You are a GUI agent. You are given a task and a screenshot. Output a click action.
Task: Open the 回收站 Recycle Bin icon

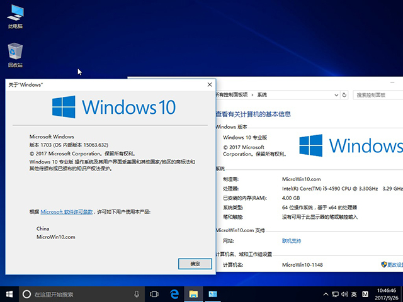[x=16, y=53]
